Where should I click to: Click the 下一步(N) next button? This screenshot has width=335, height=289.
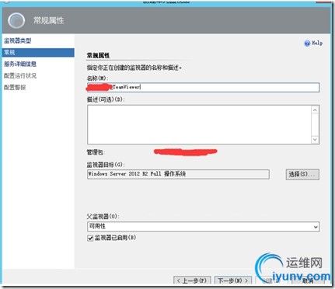point(233,280)
